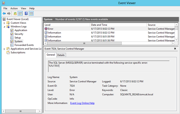This screenshot has width=180, height=114.
Task: Click the 6/17/2013 8:01:56 PM date cell
Action: tap(103, 40)
